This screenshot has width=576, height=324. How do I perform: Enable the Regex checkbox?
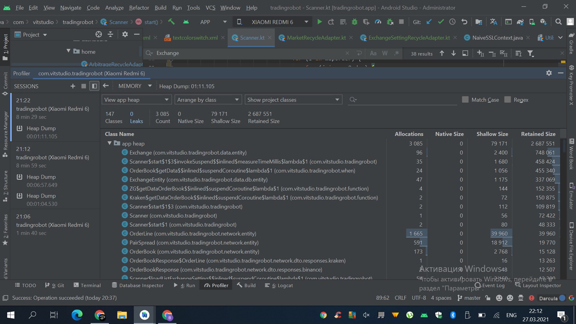(508, 100)
